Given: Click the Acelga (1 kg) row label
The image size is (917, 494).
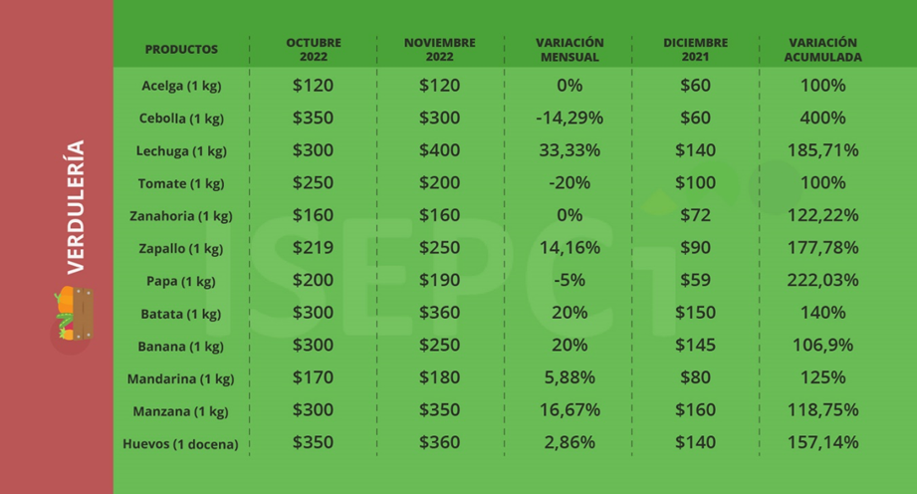Looking at the screenshot, I should (181, 86).
